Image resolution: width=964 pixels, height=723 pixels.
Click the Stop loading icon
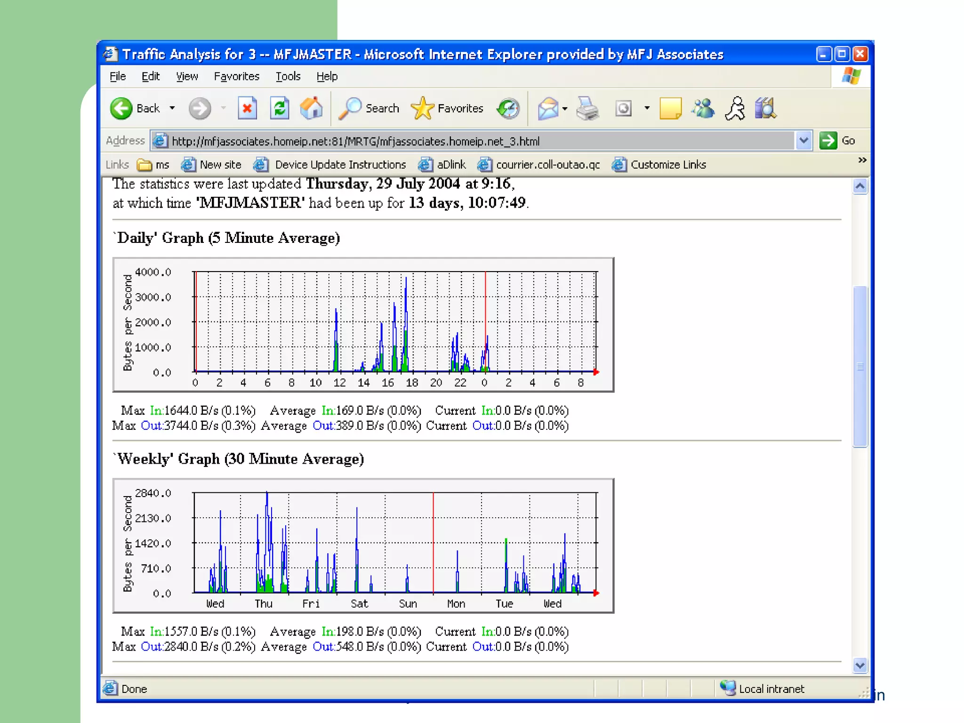pos(247,108)
